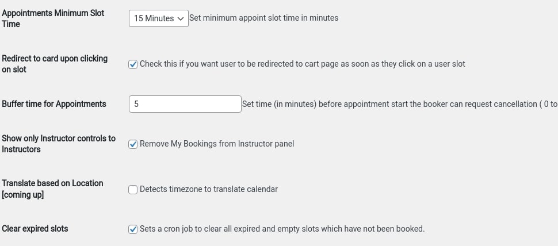Click the "Set minimum appoint slot time" description
Image resolution: width=558 pixels, height=246 pixels.
[263, 18]
